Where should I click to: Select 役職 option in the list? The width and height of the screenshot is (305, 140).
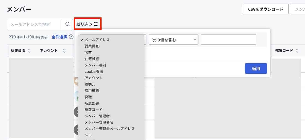click(x=111, y=97)
